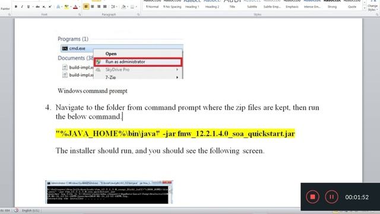
Task: Apply the Intense Emphasis style
Action: point(312,4)
